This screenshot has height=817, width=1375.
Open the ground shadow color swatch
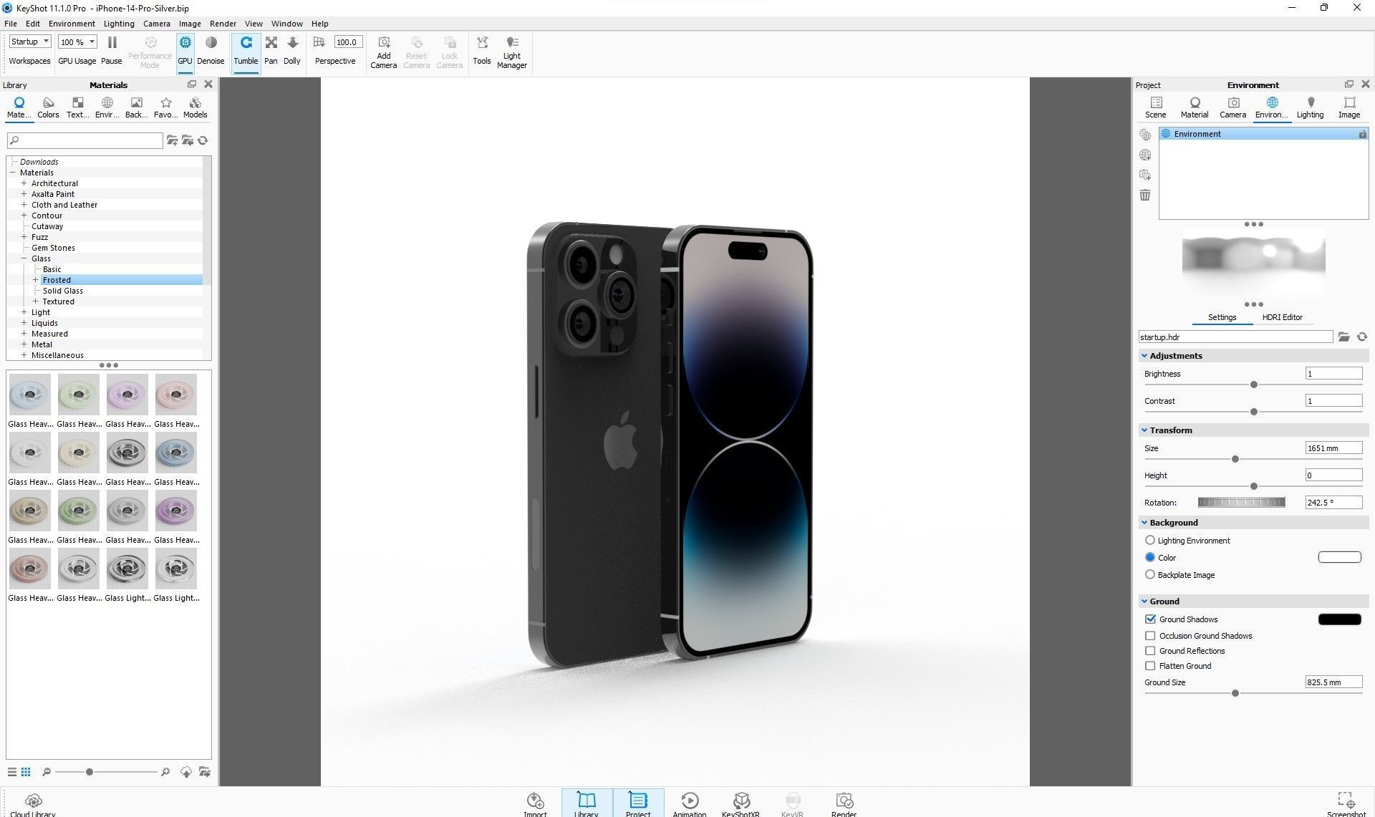coord(1339,619)
